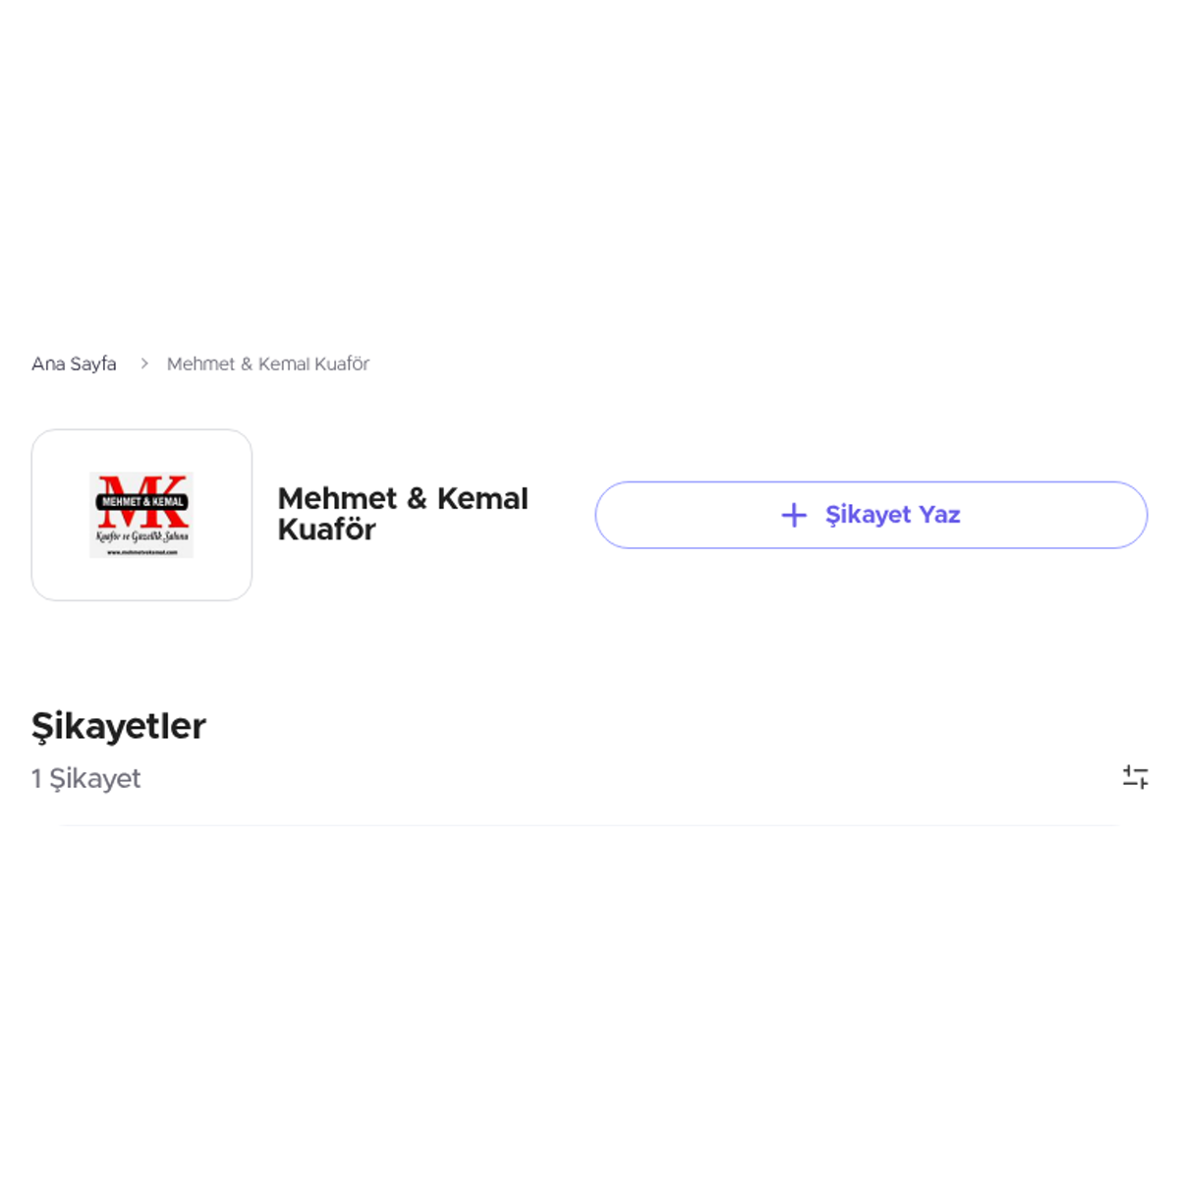The height and width of the screenshot is (1179, 1179).
Task: Click the plus icon beside Şikayet Yaz
Action: click(x=794, y=515)
